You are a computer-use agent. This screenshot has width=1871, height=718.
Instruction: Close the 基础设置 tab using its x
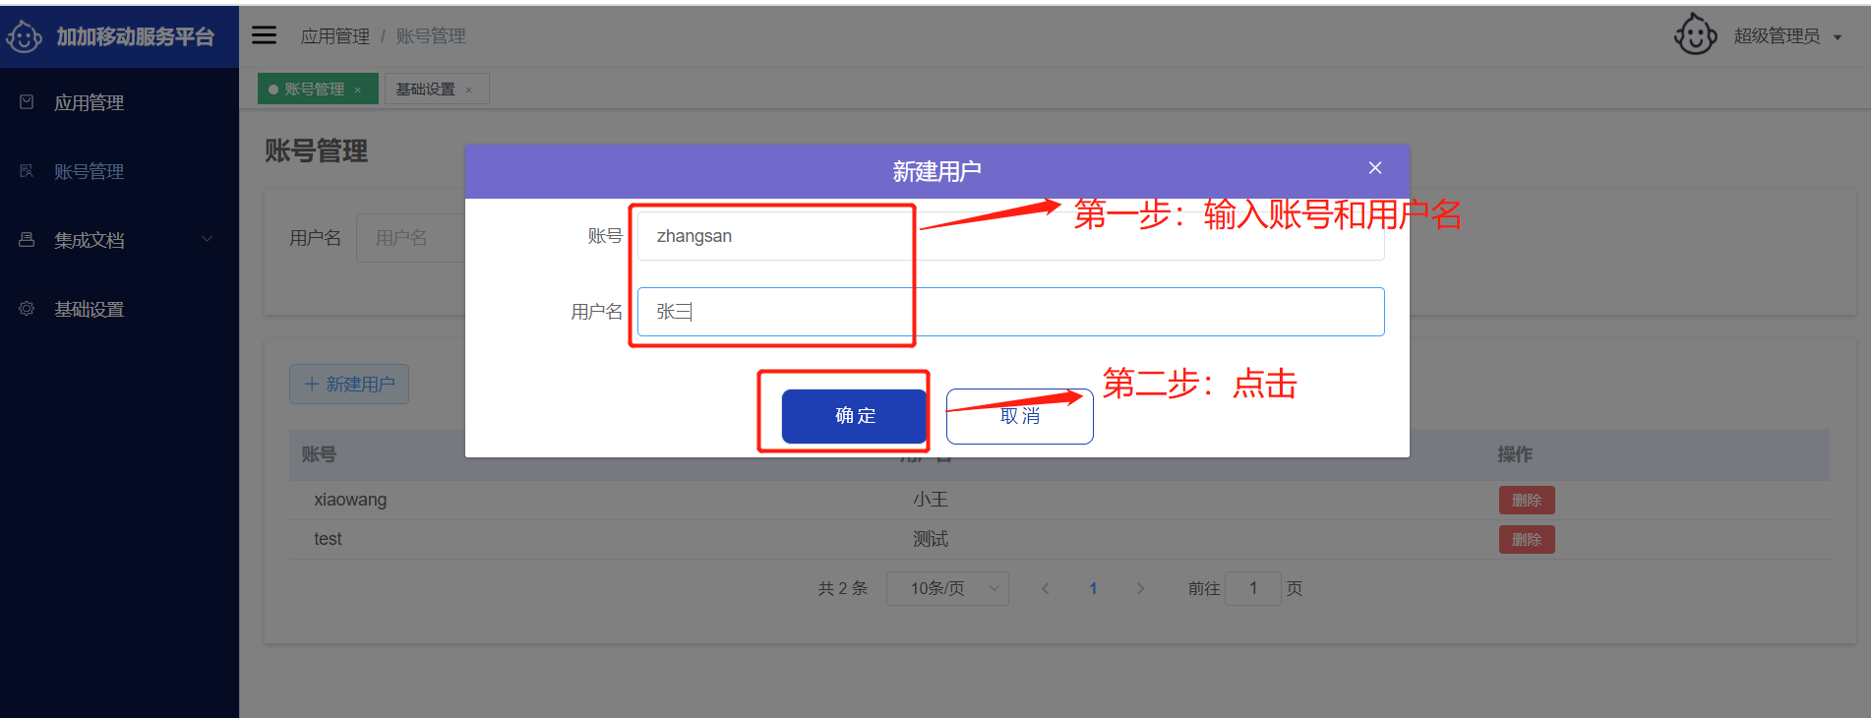coord(469,90)
